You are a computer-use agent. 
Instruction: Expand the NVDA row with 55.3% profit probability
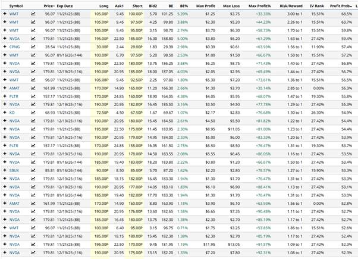(x=5, y=104)
